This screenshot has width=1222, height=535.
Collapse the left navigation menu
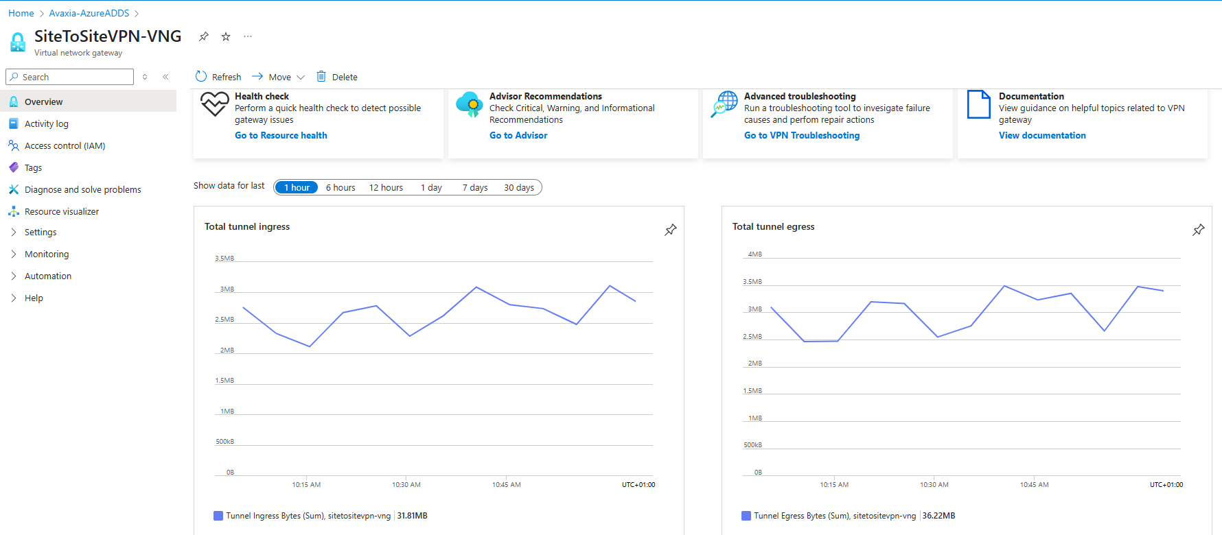tap(165, 77)
